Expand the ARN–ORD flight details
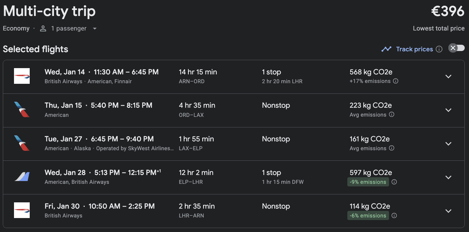The image size is (469, 232). coord(448,76)
